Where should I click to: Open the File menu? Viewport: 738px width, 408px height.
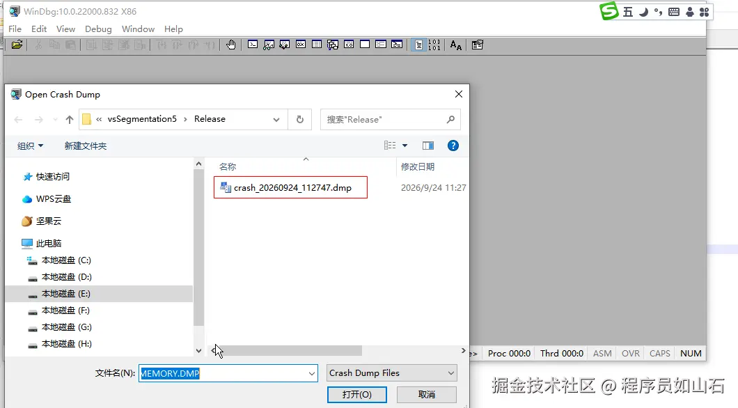coord(15,29)
